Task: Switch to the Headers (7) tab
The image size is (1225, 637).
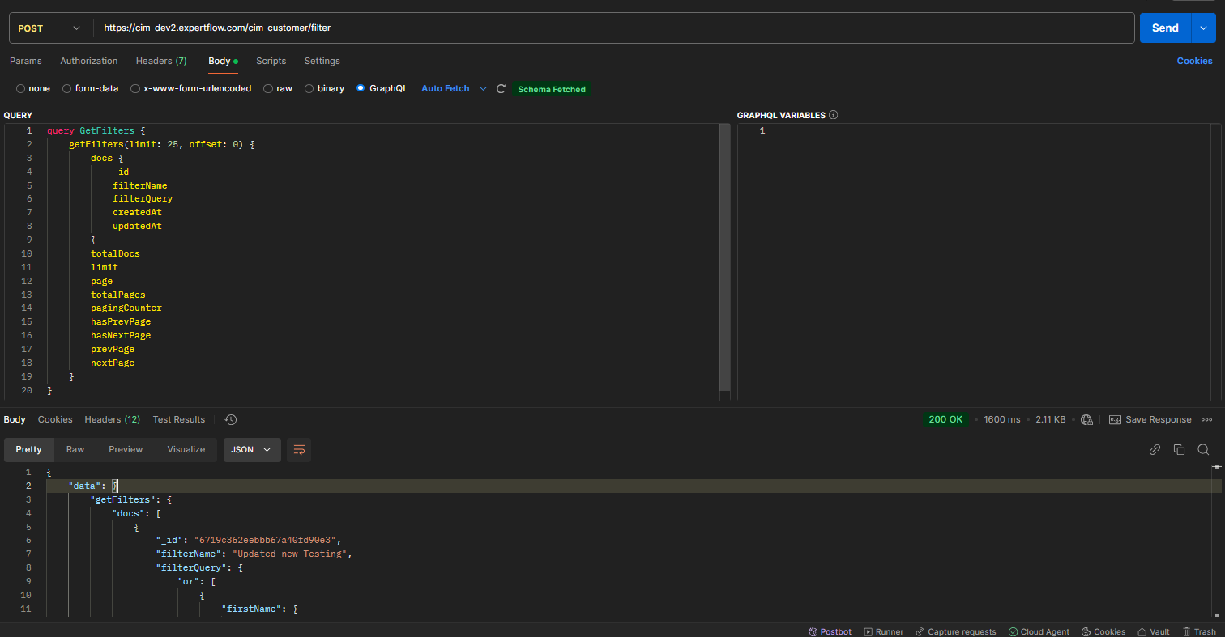Action: tap(161, 61)
